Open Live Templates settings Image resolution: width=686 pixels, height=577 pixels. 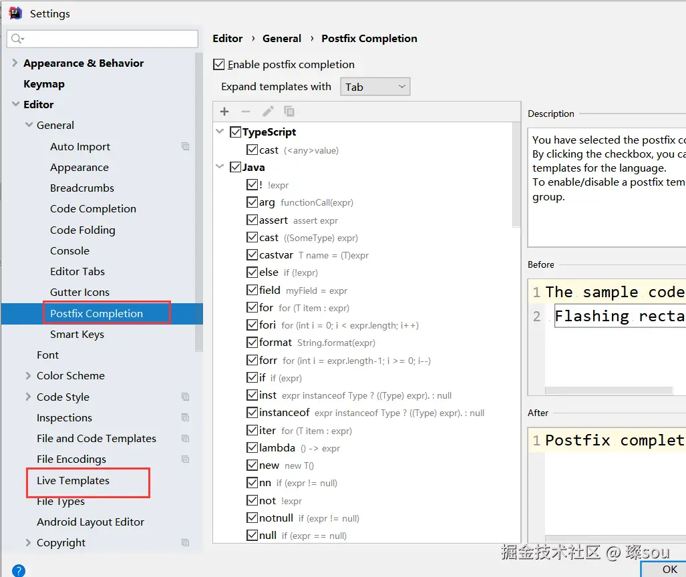73,481
